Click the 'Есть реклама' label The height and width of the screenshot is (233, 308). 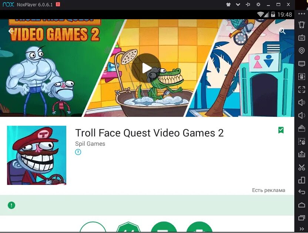click(x=268, y=190)
